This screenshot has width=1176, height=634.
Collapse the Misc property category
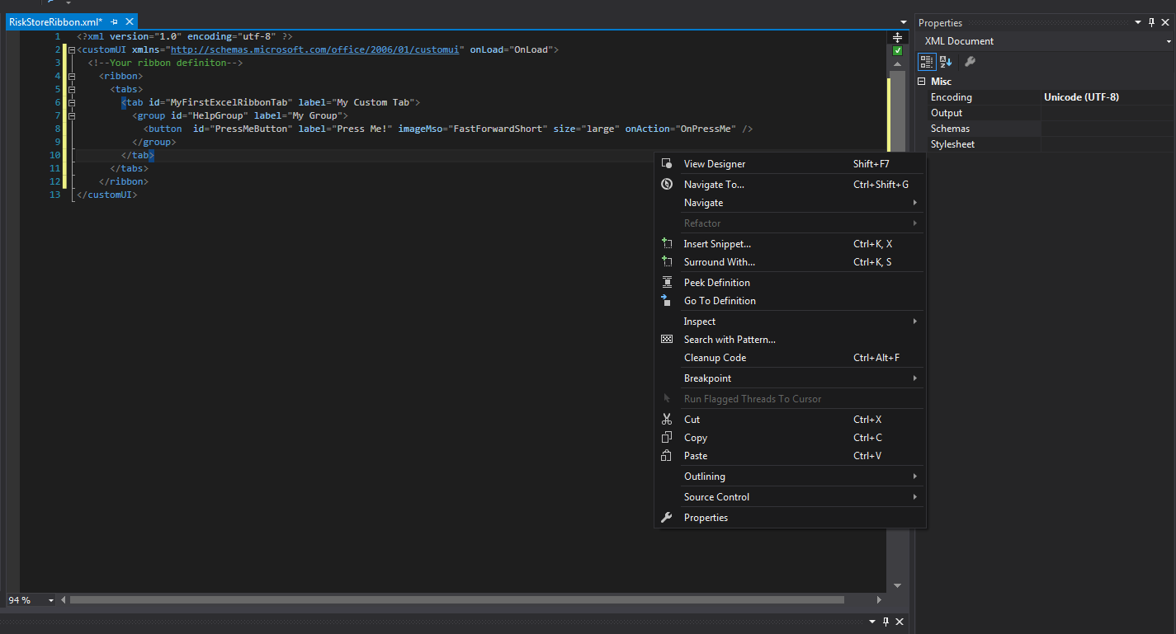[x=922, y=82]
